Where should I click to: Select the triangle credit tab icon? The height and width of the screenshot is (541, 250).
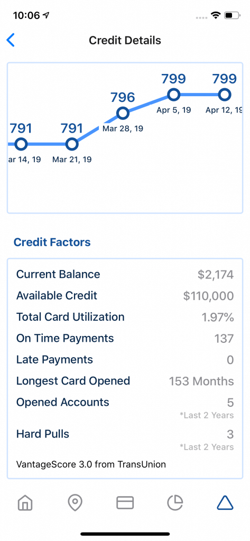click(225, 503)
